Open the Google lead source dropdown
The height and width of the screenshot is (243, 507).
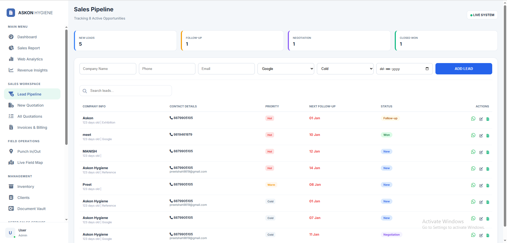tap(286, 69)
